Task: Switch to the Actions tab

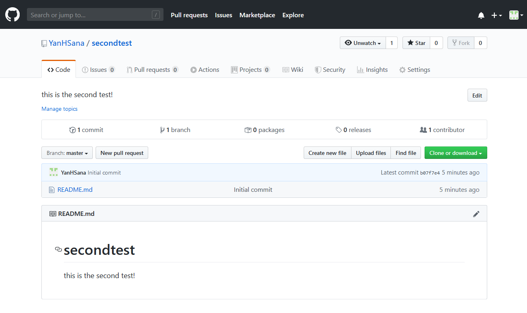Action: tap(205, 69)
